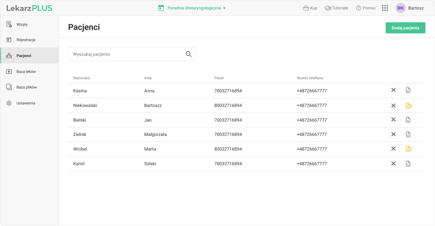Click the BN user avatar
This screenshot has width=435, height=226.
(x=400, y=8)
